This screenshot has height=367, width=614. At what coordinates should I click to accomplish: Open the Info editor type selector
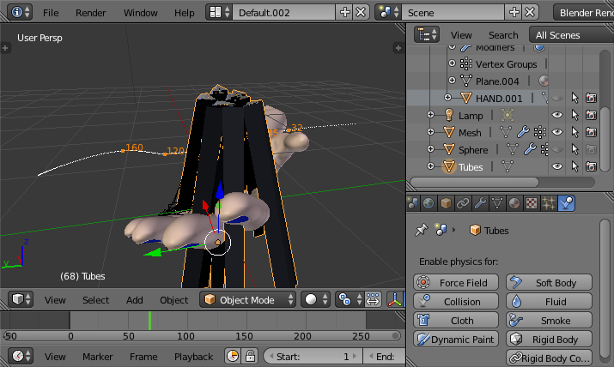(21, 13)
